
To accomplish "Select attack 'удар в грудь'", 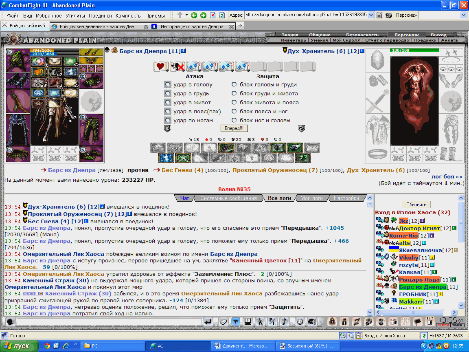I will (x=167, y=94).
